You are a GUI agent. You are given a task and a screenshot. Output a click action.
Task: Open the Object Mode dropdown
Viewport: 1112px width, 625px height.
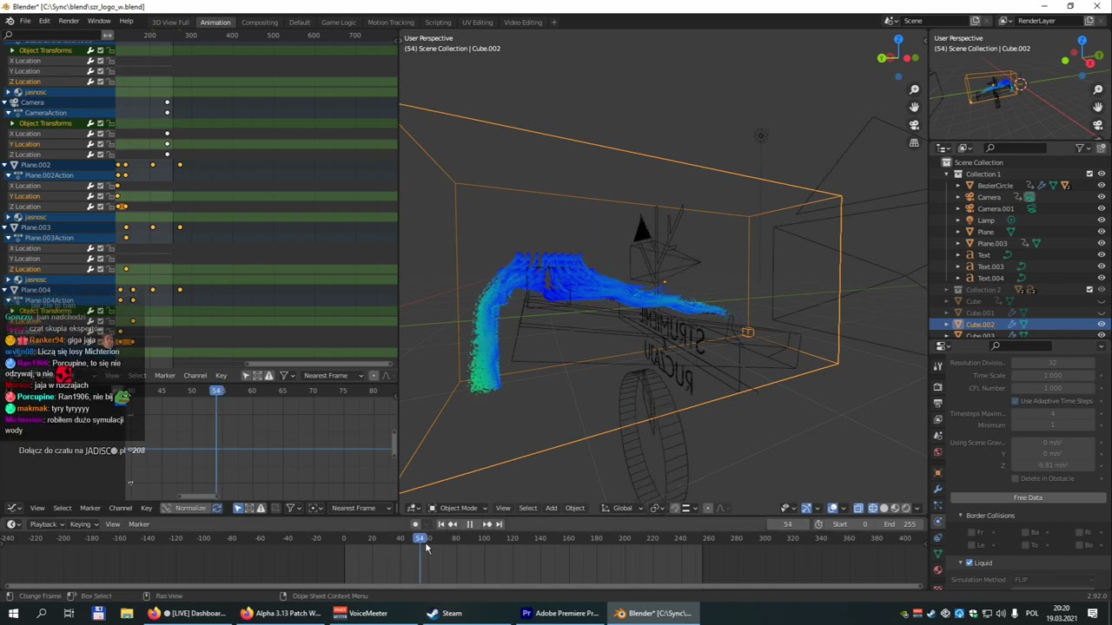click(x=457, y=508)
